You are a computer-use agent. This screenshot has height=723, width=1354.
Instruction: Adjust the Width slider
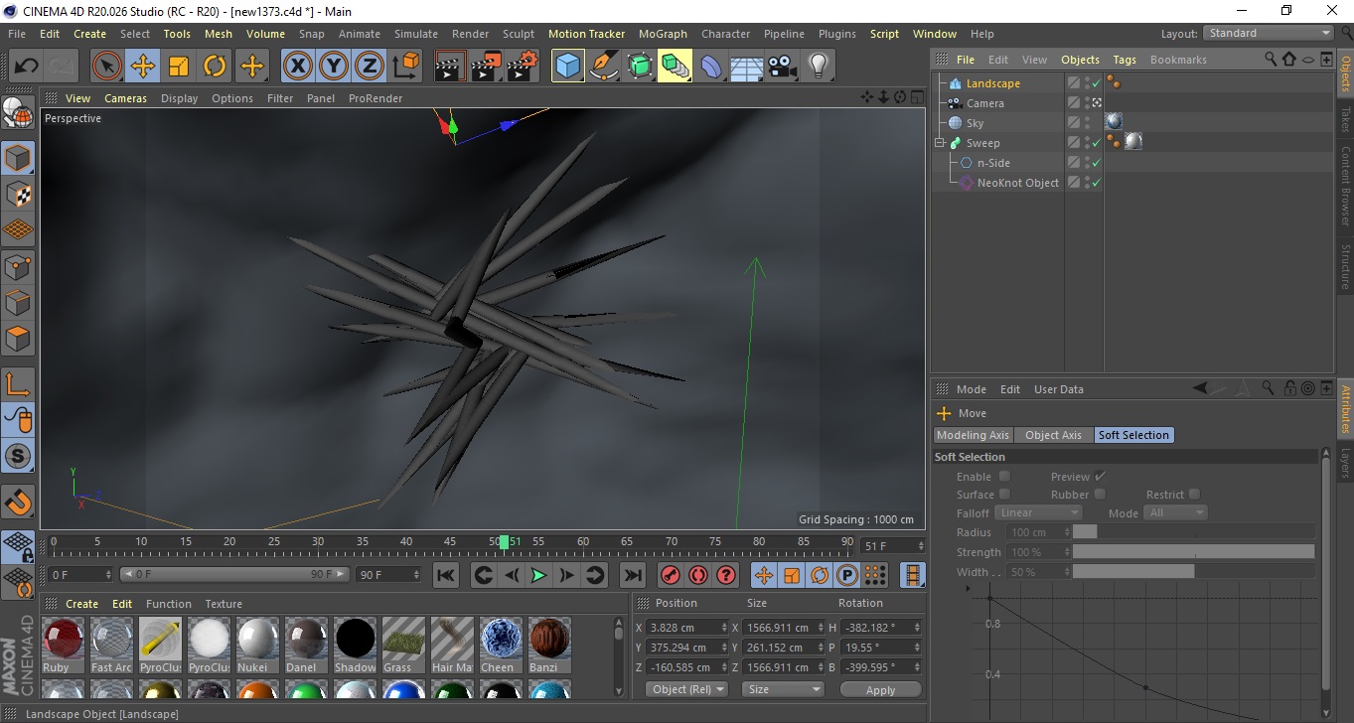click(x=1193, y=572)
